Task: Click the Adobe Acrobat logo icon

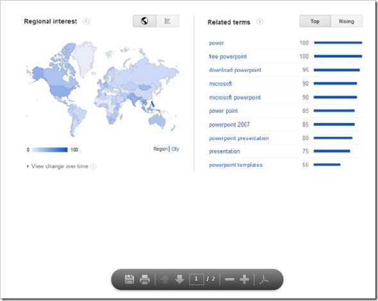Action: point(265,280)
